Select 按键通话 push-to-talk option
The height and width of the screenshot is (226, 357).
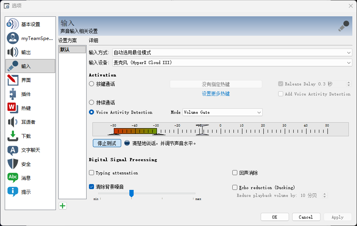(92, 84)
